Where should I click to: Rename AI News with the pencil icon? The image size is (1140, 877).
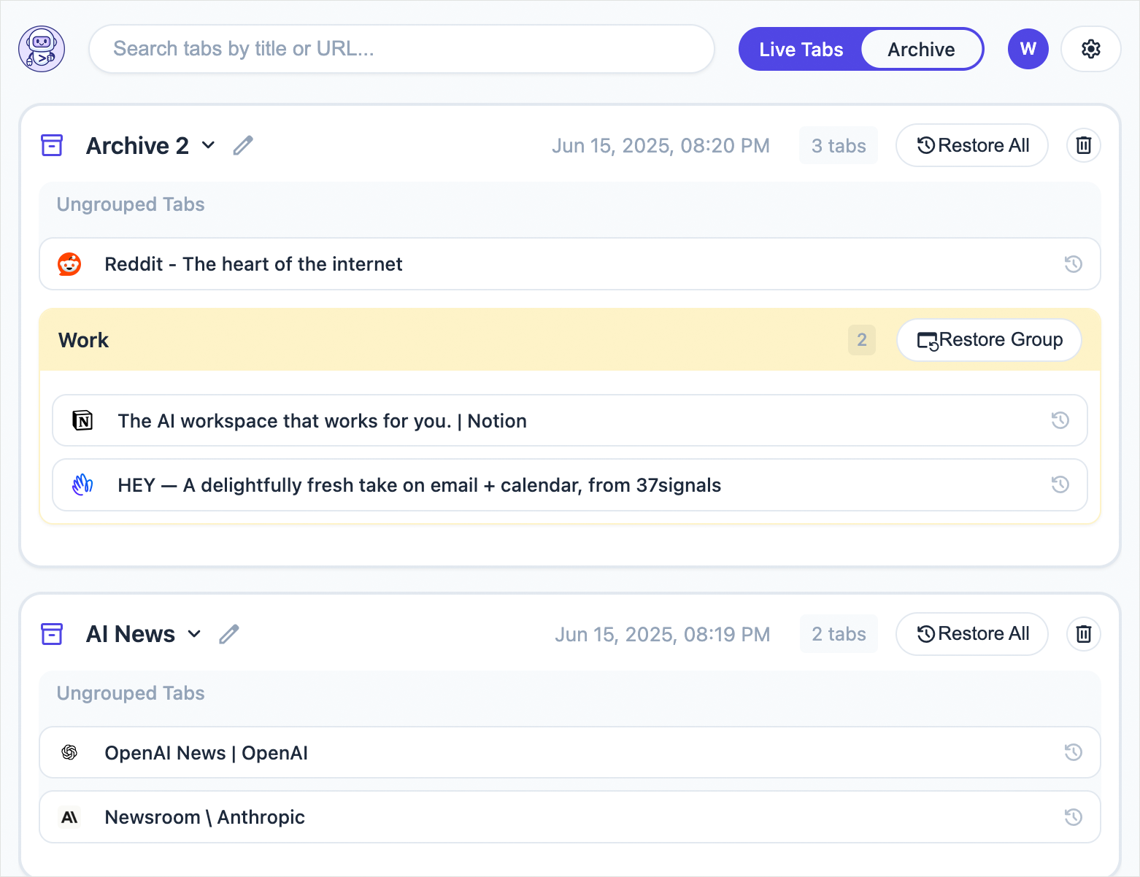pyautogui.click(x=229, y=634)
